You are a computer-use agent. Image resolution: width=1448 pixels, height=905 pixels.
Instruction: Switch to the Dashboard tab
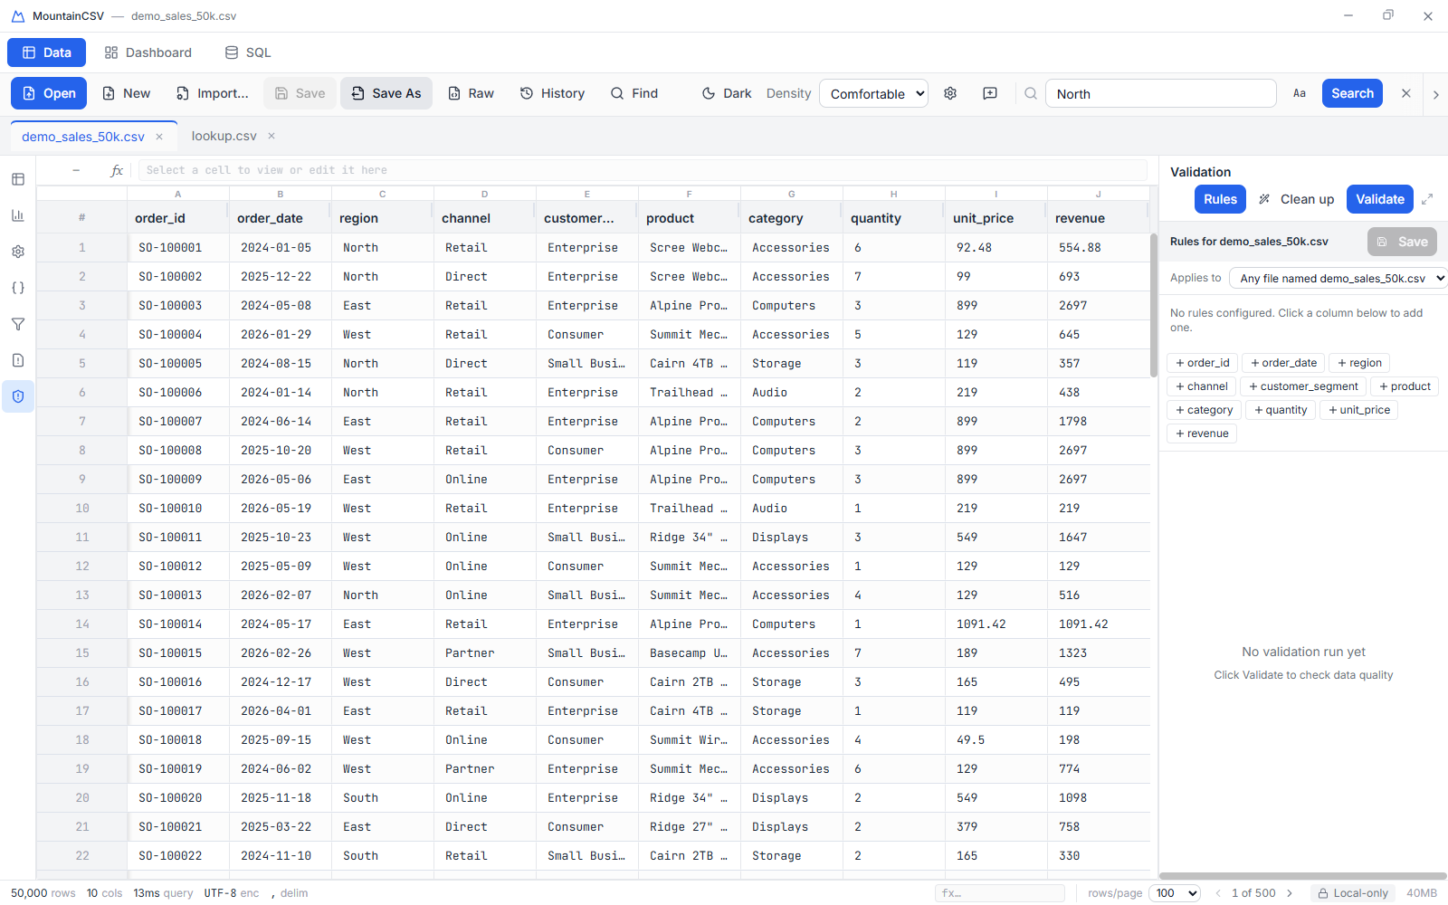148,52
